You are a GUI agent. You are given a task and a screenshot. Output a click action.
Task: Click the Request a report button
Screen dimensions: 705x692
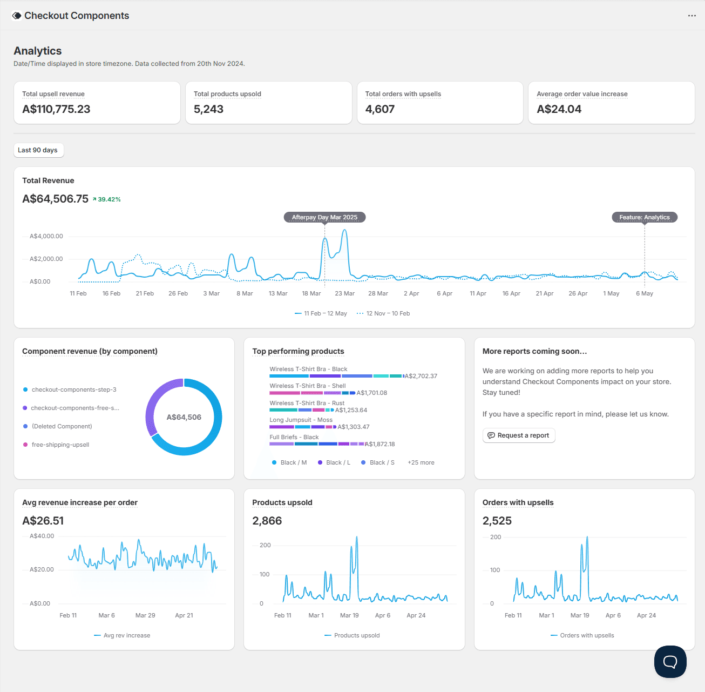(x=518, y=435)
